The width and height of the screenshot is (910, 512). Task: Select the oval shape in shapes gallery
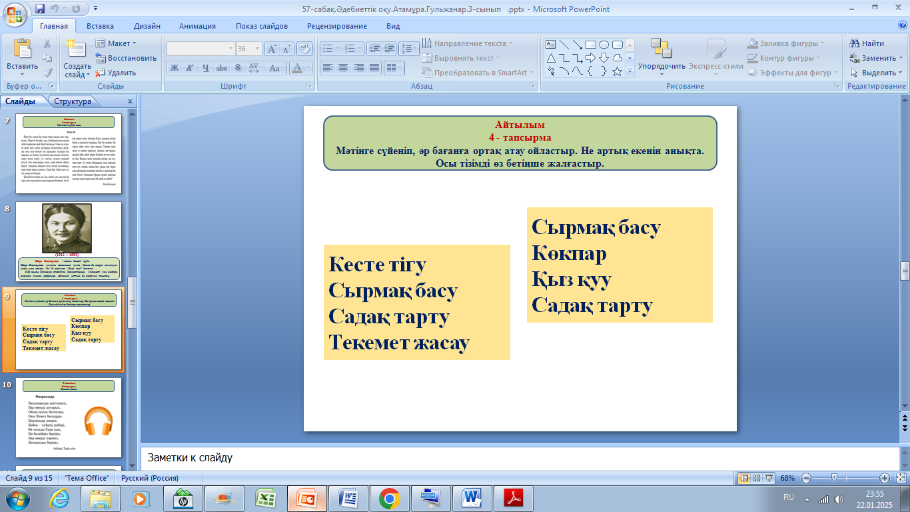(x=604, y=45)
